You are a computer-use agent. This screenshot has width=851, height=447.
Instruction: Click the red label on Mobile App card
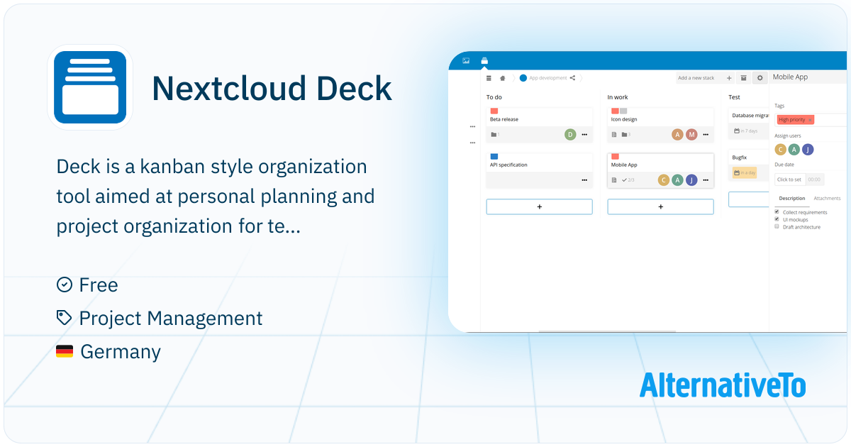(615, 156)
